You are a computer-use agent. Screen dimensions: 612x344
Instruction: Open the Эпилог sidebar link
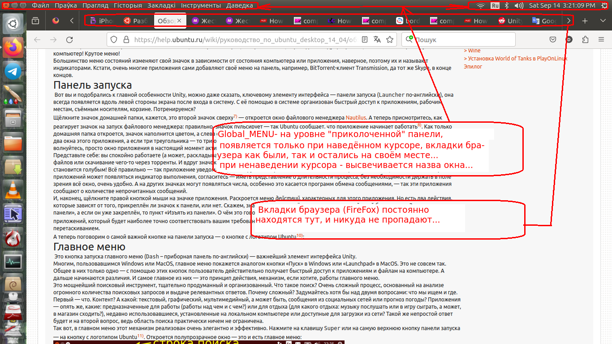click(473, 66)
